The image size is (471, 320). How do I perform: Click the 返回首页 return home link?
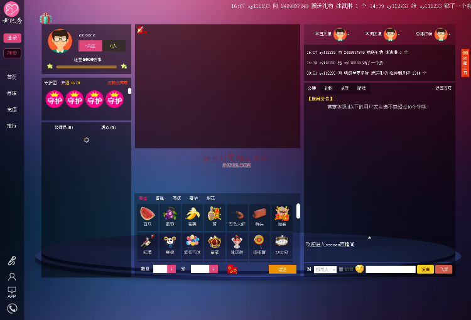tap(443, 88)
